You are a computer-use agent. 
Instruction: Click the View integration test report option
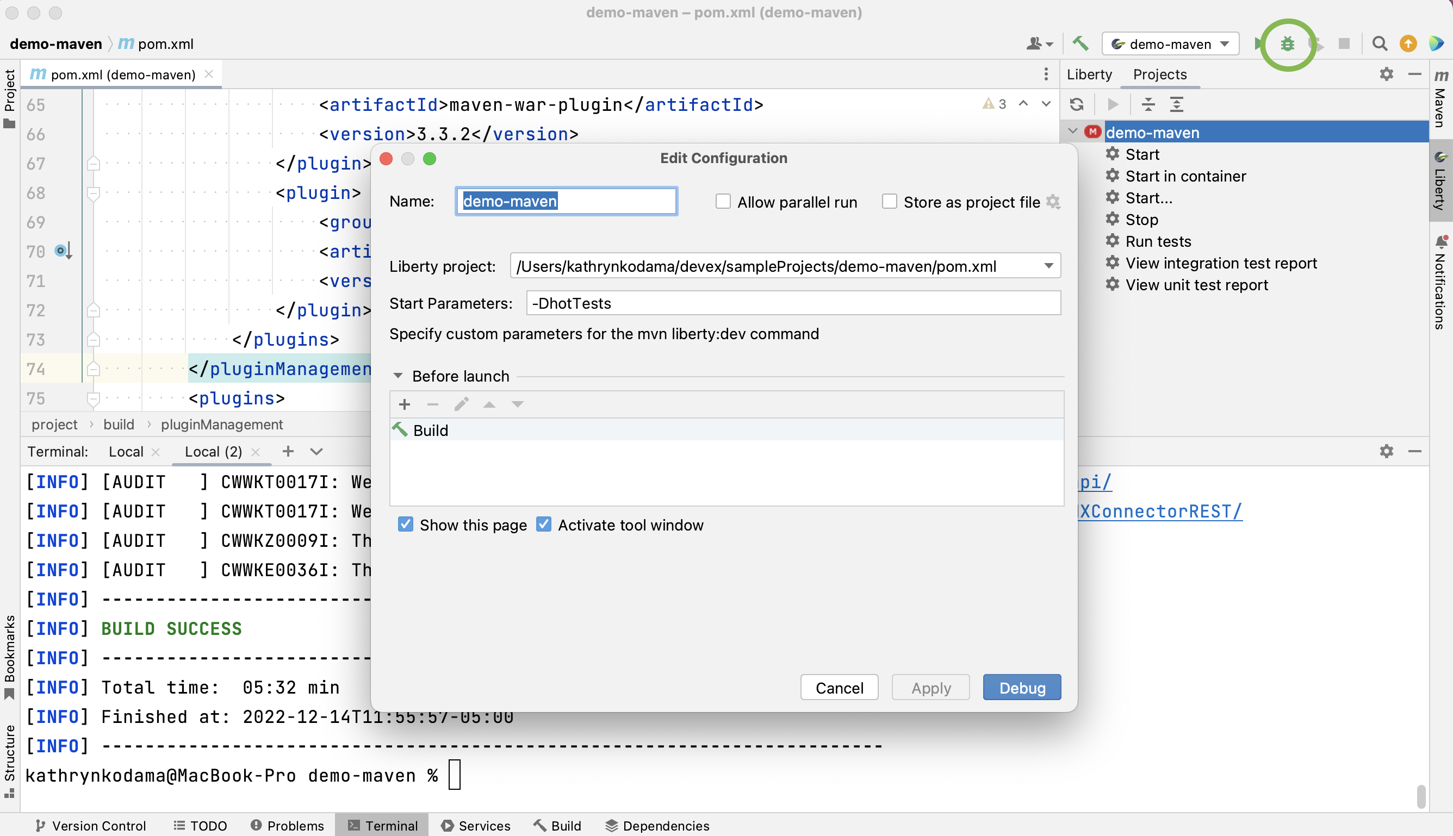pyautogui.click(x=1221, y=263)
